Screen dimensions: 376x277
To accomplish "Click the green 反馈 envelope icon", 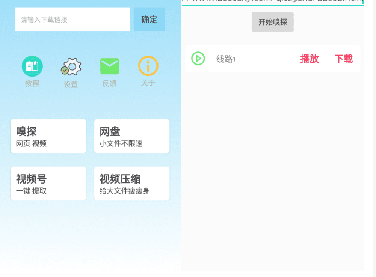I will coord(109,66).
